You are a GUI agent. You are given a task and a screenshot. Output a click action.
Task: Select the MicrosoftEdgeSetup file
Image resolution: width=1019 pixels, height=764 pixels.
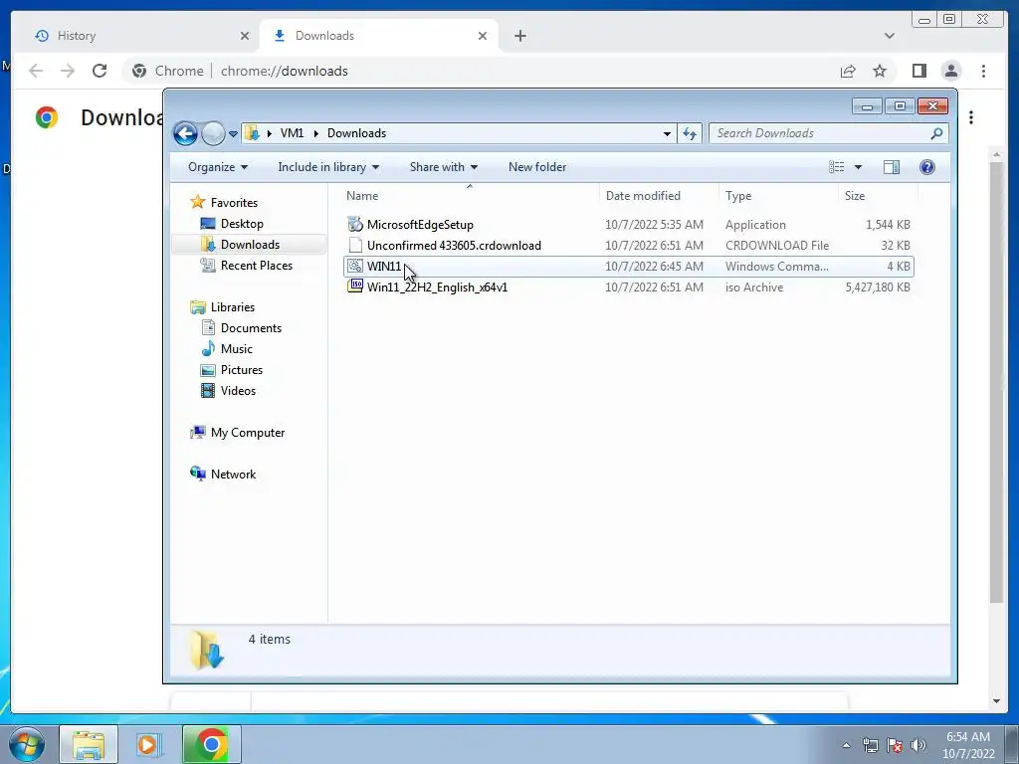coord(629,225)
